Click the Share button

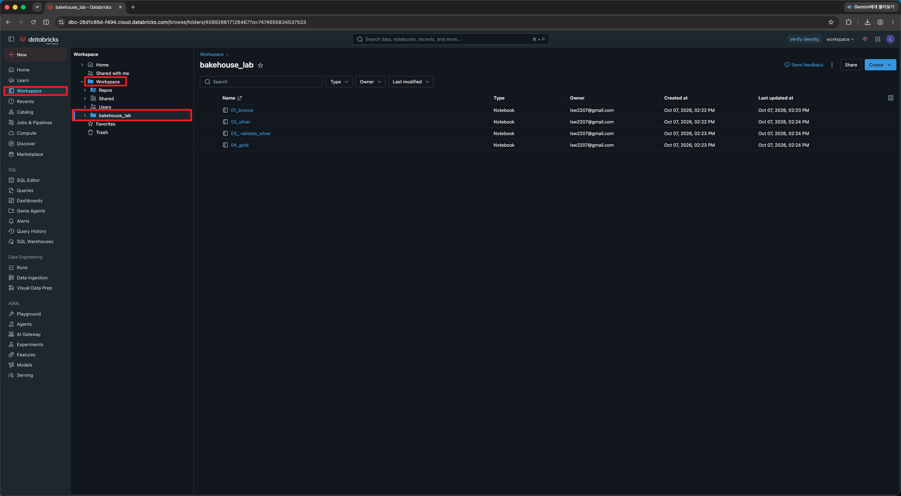[851, 65]
